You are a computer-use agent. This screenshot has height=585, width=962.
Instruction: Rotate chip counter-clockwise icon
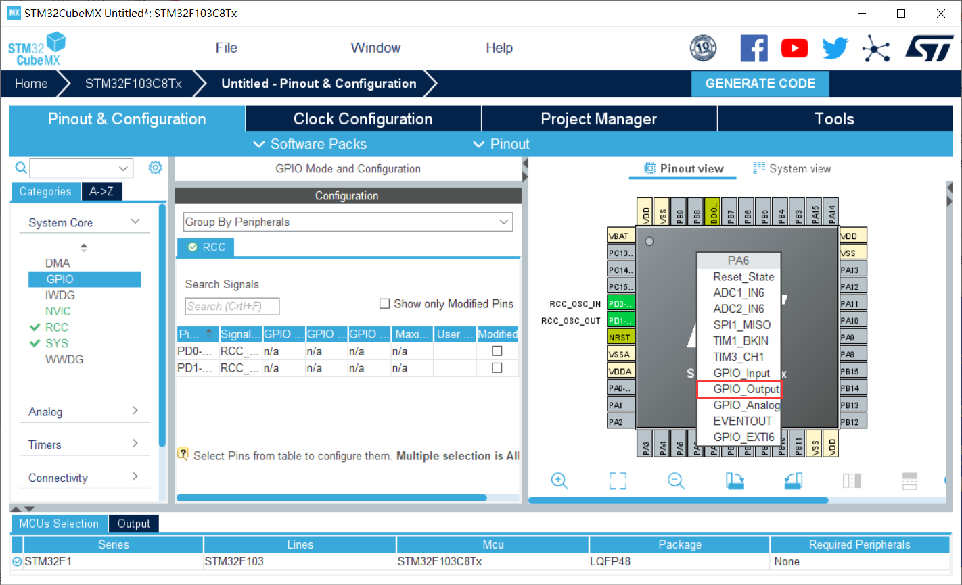click(x=794, y=480)
